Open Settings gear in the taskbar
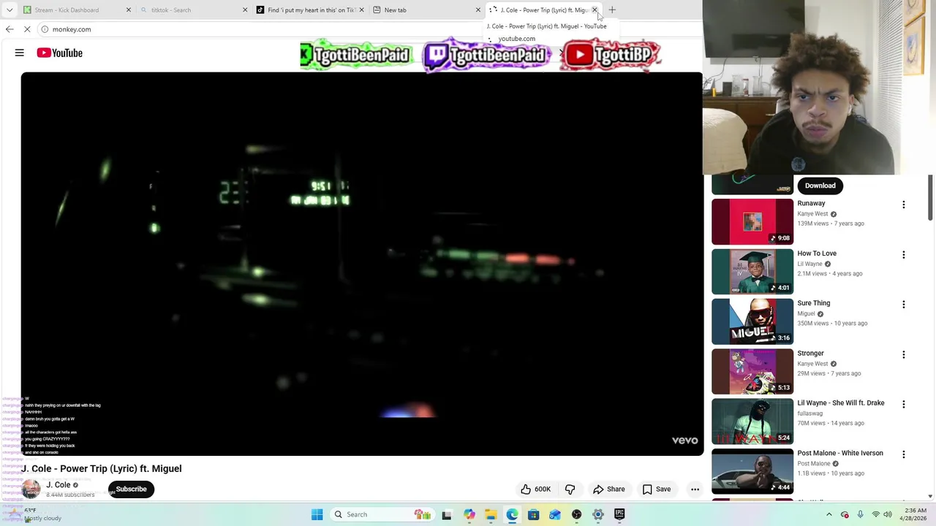Viewport: 936px width, 526px height. pyautogui.click(x=597, y=514)
